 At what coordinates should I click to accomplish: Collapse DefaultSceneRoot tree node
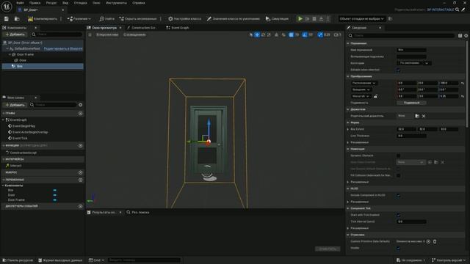pyautogui.click(x=7, y=48)
